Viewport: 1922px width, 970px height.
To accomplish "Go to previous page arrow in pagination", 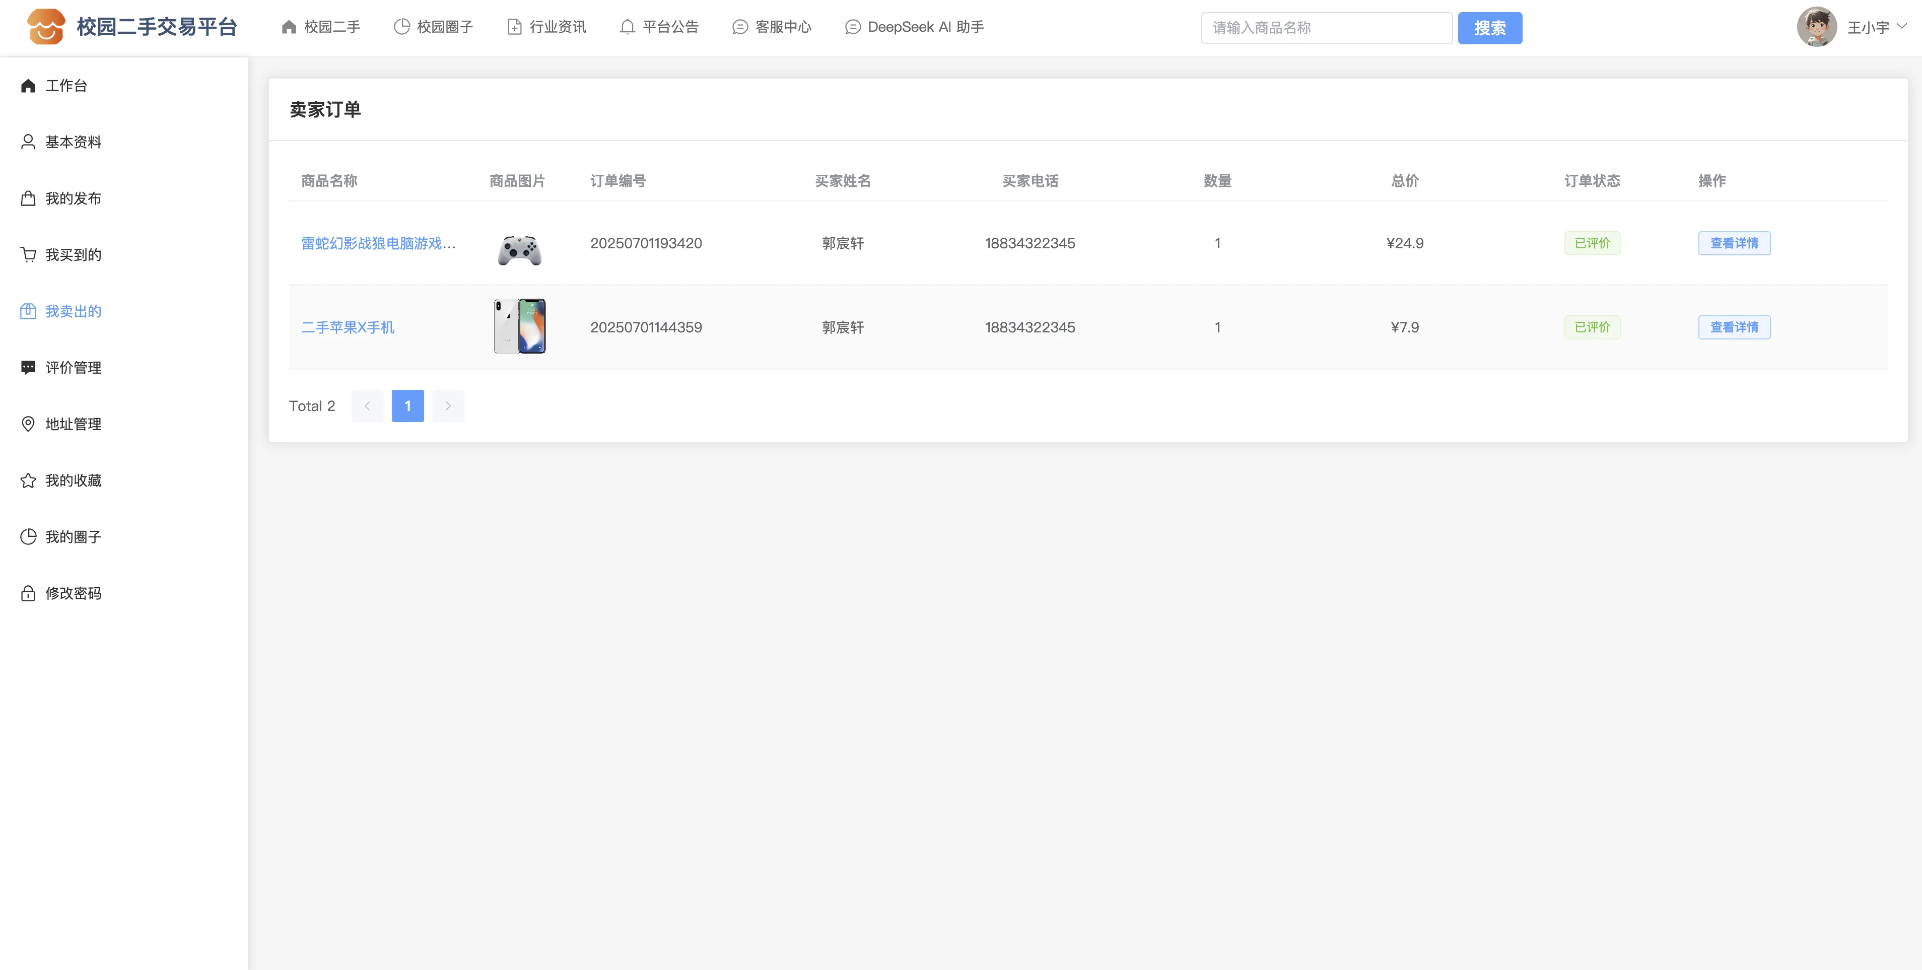I will pyautogui.click(x=367, y=406).
